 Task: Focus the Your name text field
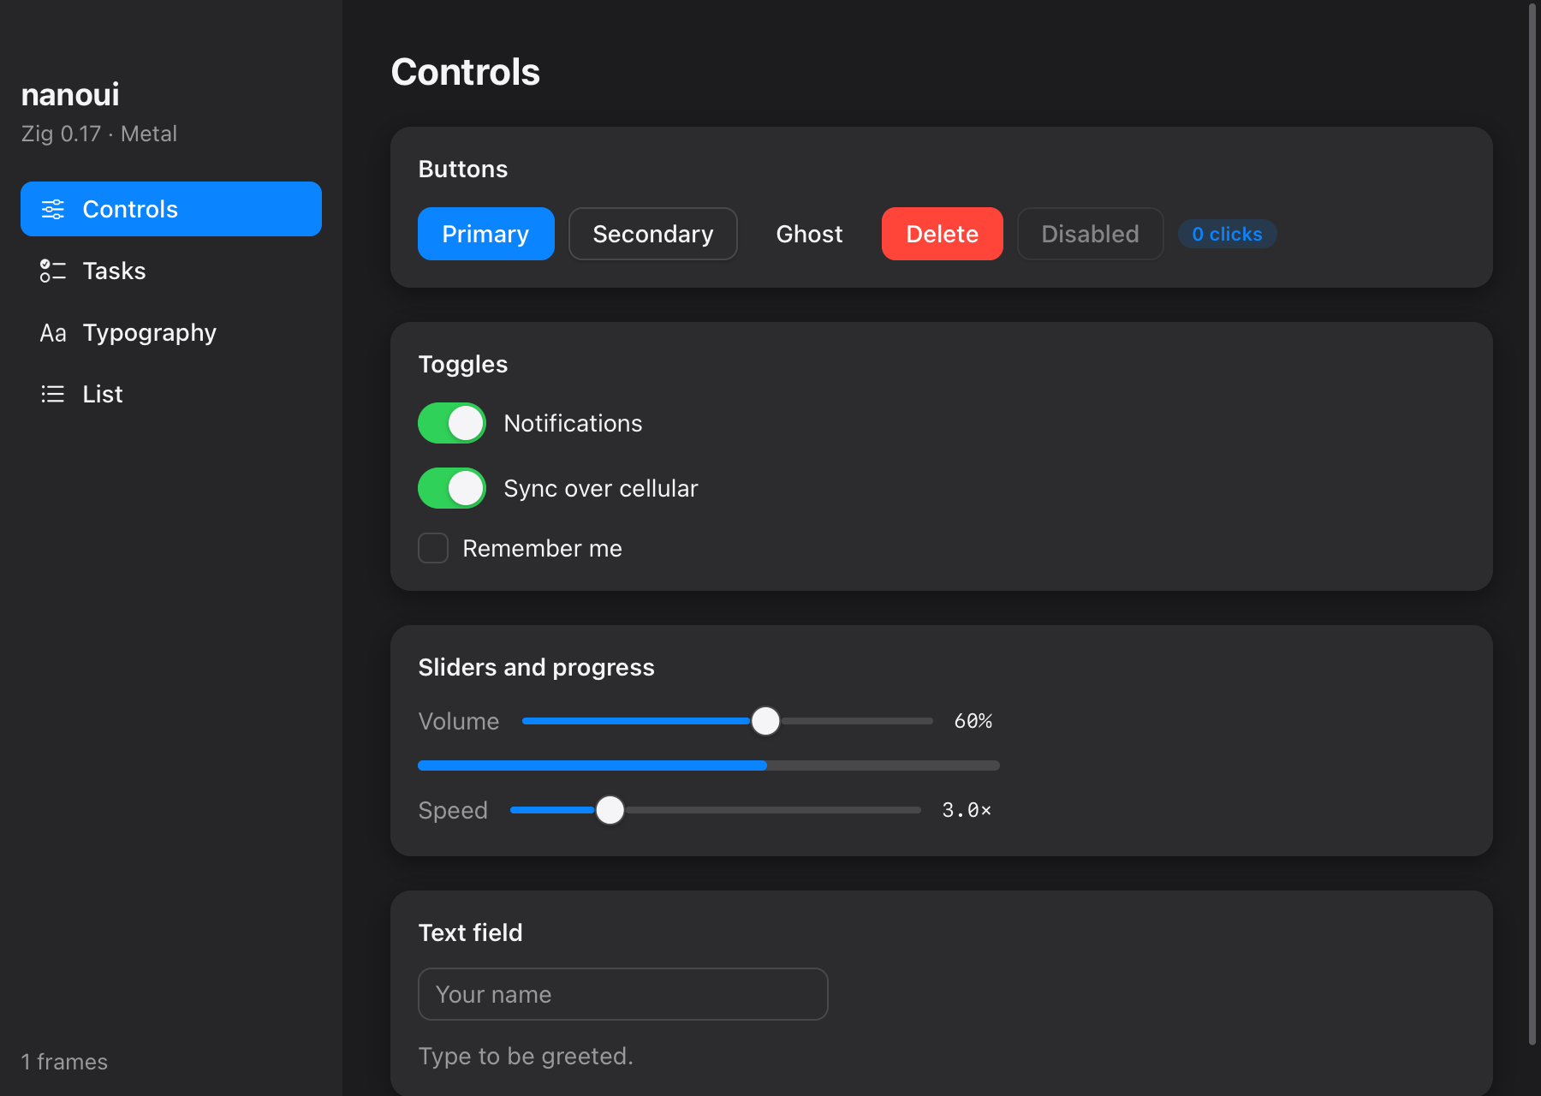click(623, 994)
